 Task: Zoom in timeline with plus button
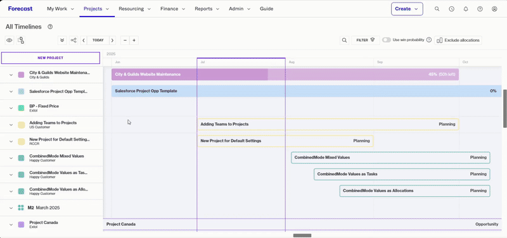(134, 41)
